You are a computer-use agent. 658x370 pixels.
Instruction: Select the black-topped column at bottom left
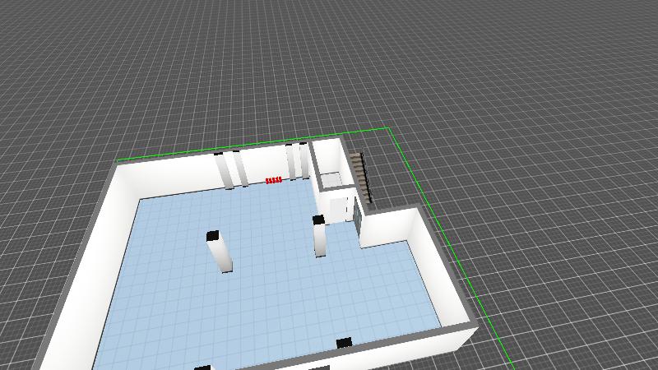click(x=202, y=367)
